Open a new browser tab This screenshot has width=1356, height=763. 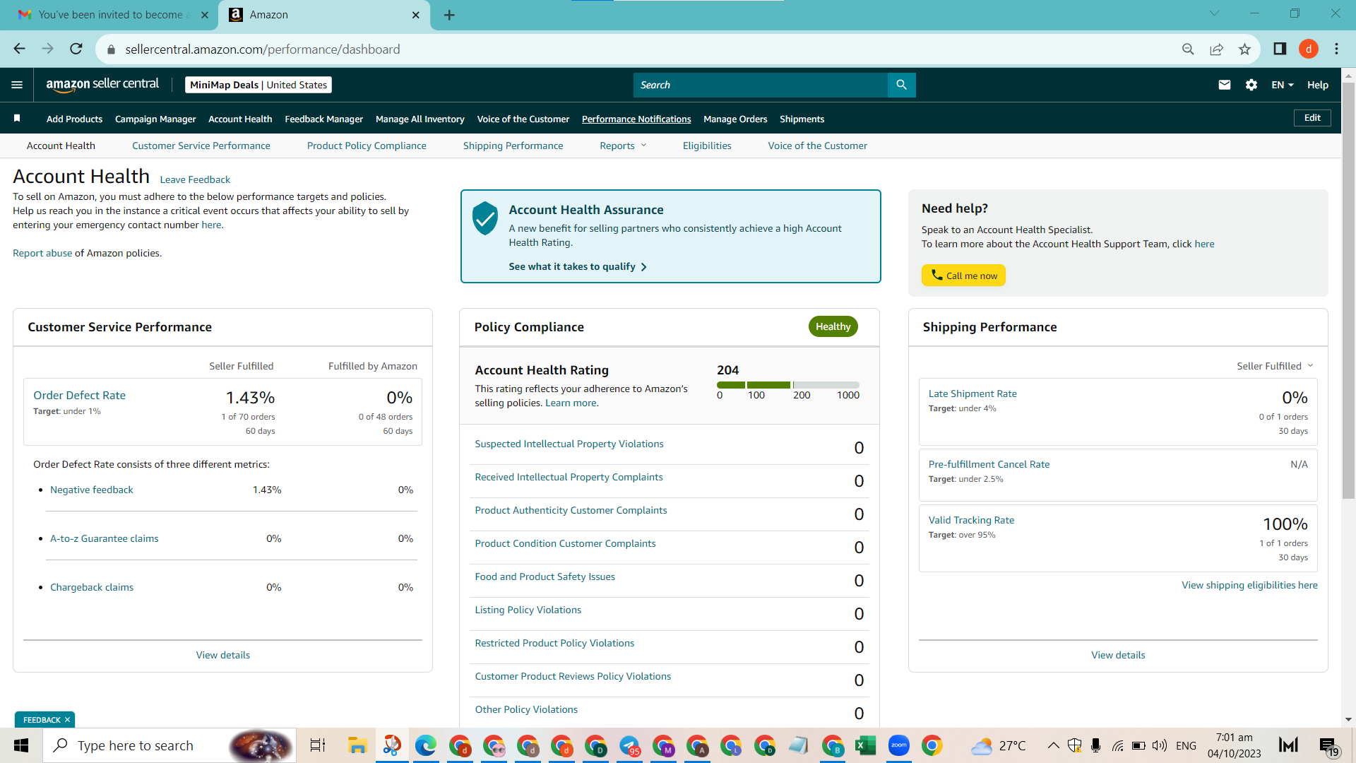(x=449, y=15)
